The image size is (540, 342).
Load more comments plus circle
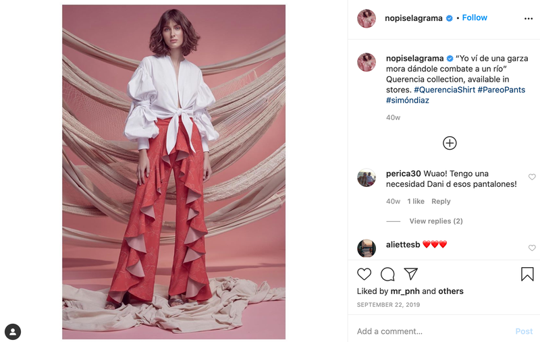coord(450,143)
